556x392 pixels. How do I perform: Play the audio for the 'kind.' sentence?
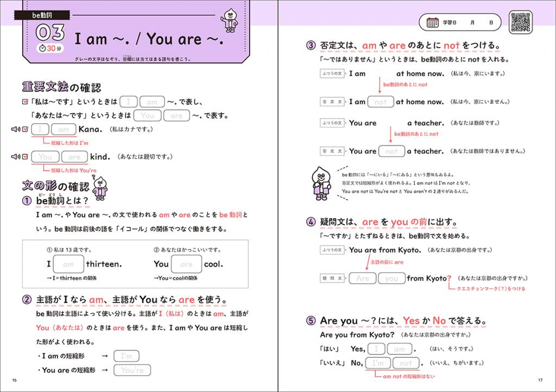pos(16,157)
